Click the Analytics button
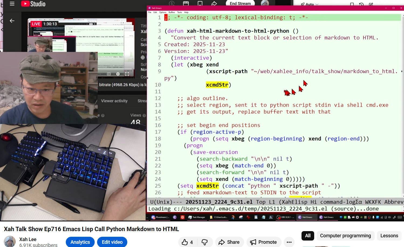The image size is (404, 247). (x=80, y=242)
